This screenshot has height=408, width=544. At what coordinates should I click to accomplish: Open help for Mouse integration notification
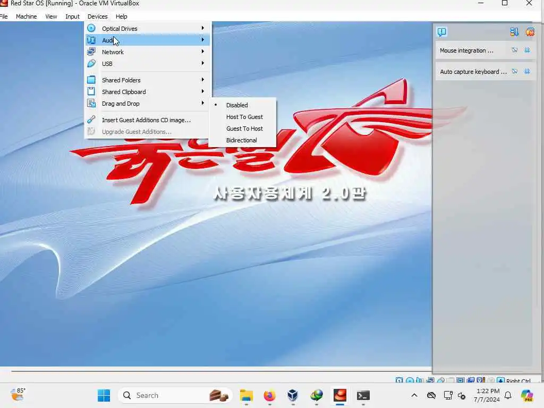pos(514,50)
